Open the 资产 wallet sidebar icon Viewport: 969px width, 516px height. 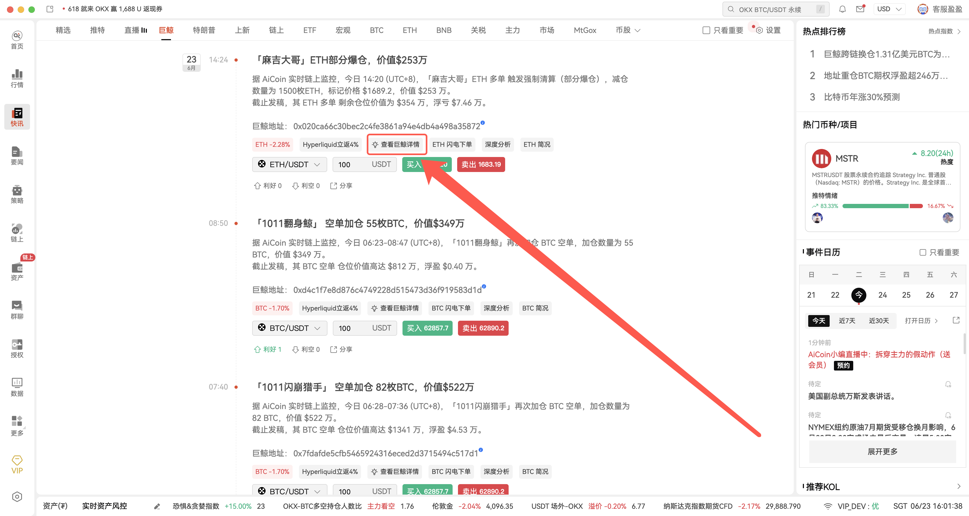(17, 272)
